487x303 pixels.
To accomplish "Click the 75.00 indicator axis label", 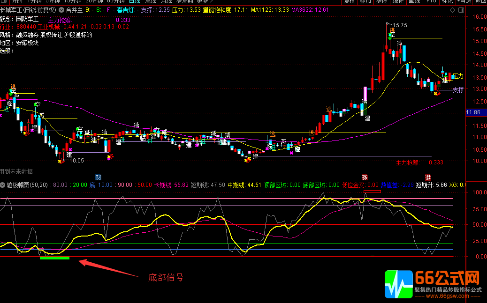I will point(479,209).
